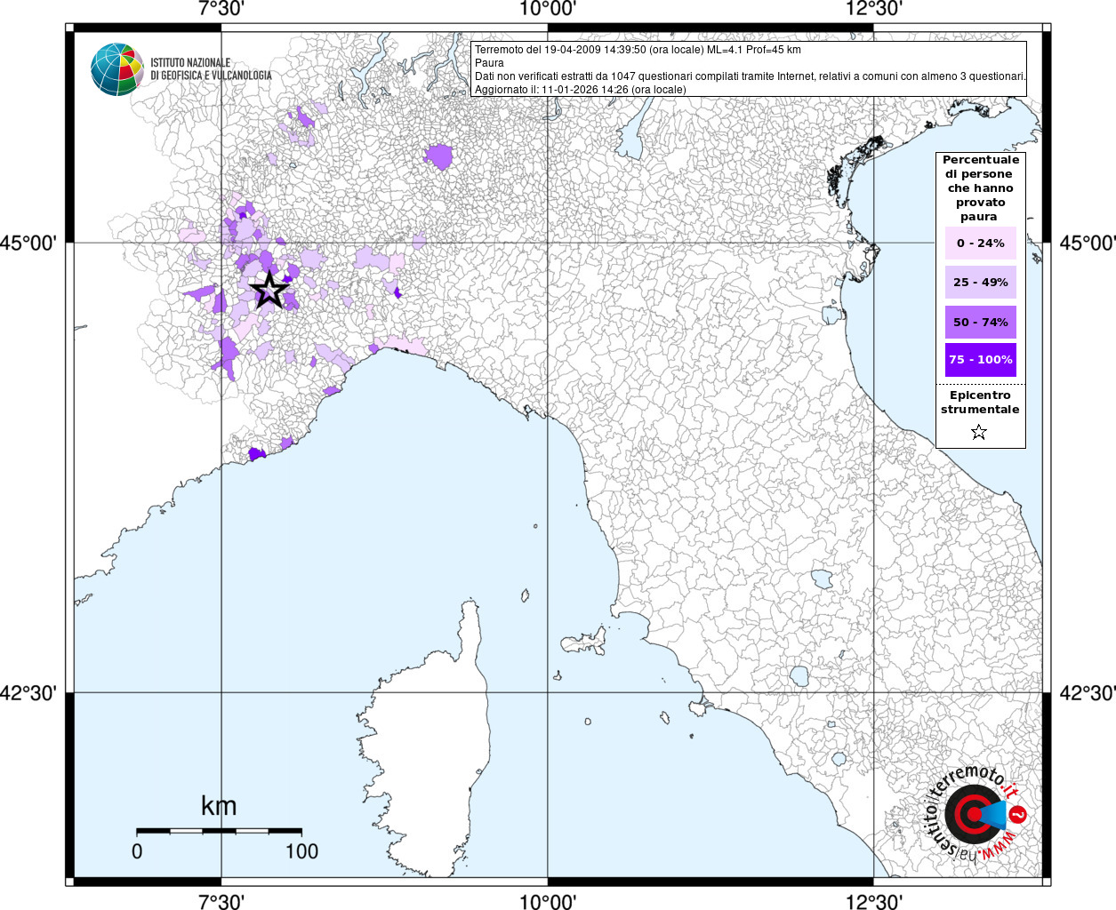
Task: Select the 0 - 24% legend swatch
Action: pos(980,243)
